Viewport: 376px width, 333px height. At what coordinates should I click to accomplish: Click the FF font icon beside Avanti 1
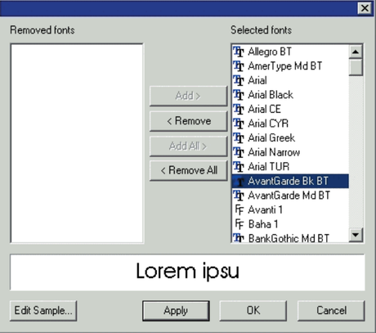click(x=239, y=209)
